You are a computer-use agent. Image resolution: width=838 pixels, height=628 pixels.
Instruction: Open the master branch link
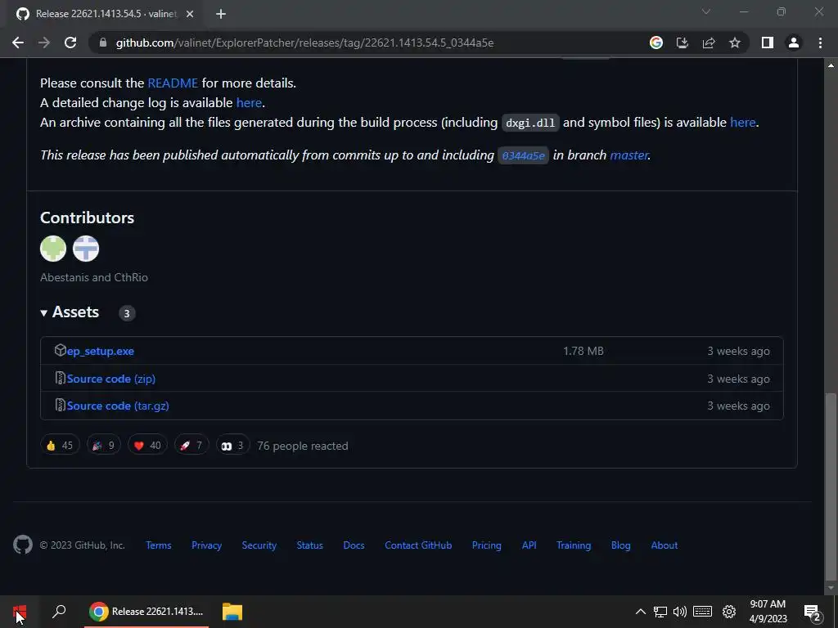click(629, 155)
